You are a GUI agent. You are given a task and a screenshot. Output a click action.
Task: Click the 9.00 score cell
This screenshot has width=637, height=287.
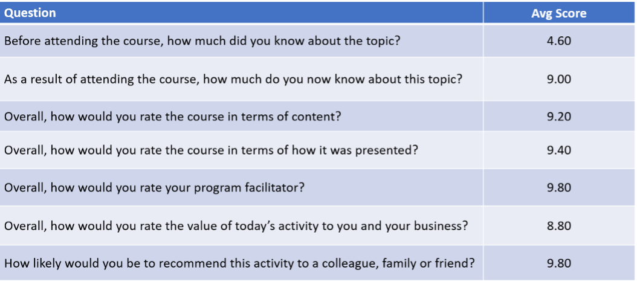click(558, 79)
